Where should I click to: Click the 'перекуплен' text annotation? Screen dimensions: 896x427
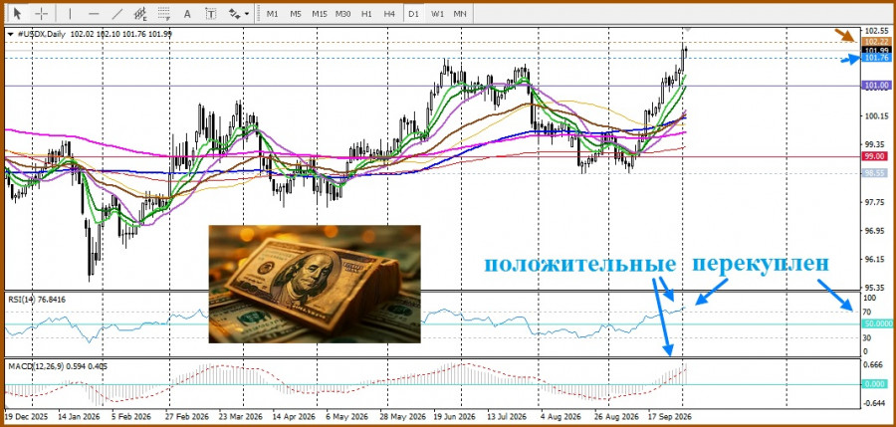762,264
